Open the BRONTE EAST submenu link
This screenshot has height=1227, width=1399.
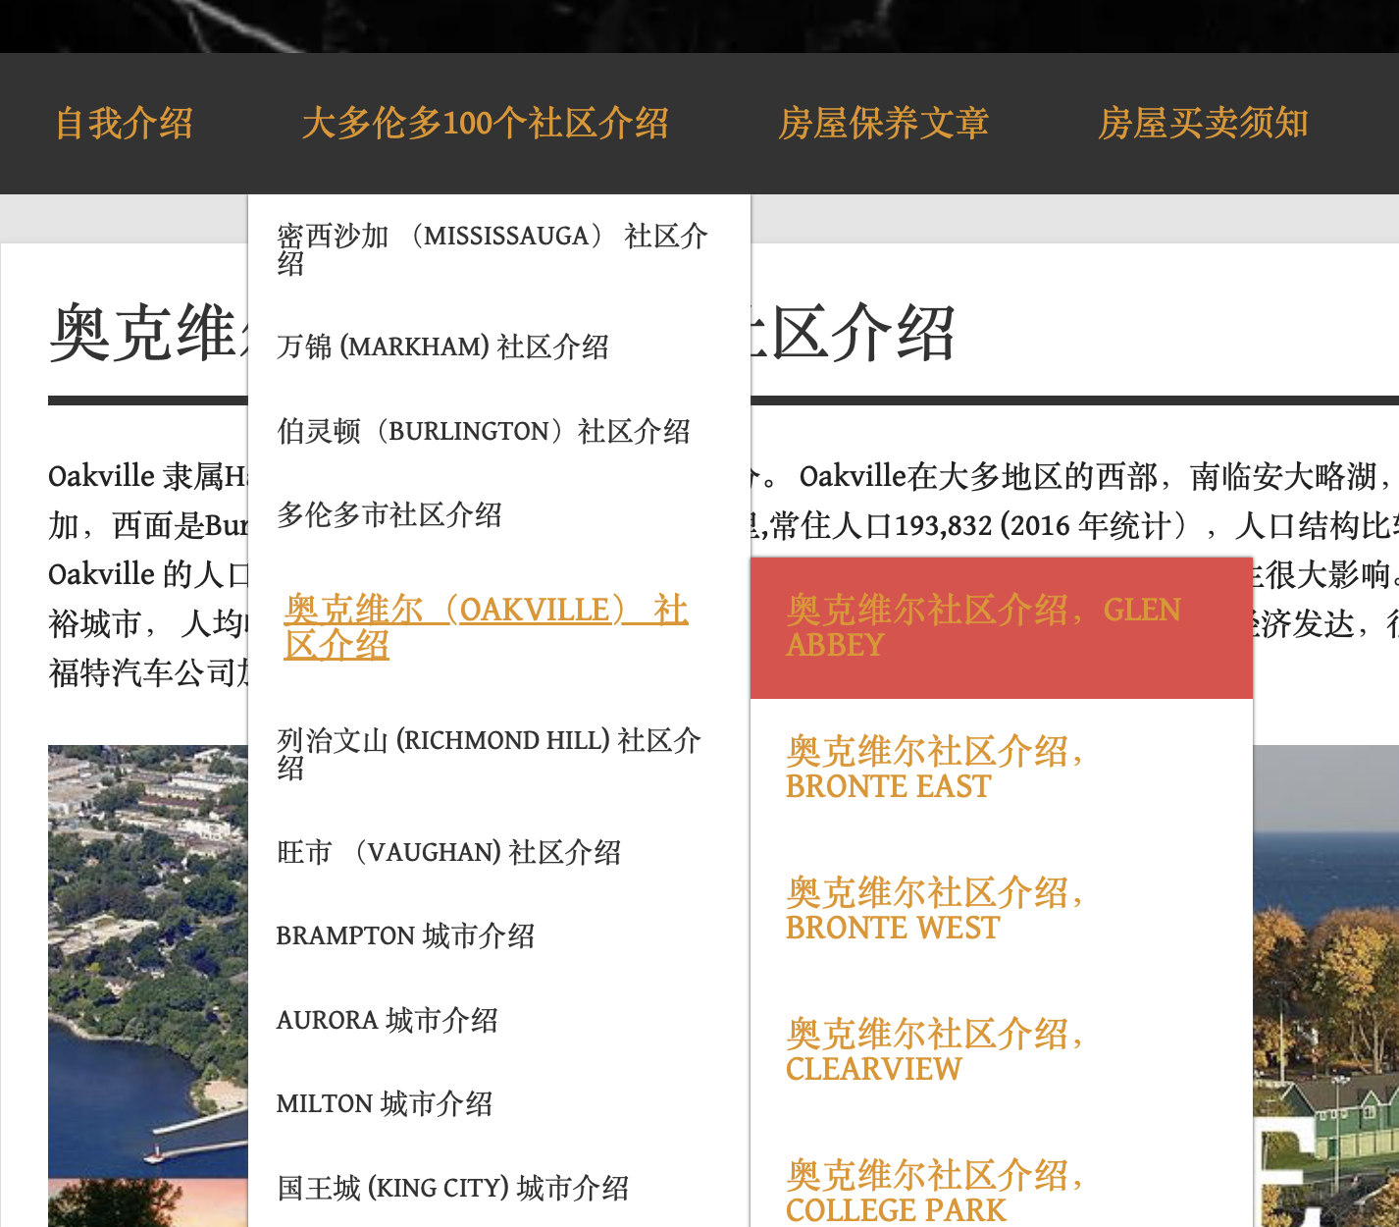(x=934, y=769)
